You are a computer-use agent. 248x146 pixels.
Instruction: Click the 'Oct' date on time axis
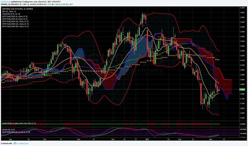[45, 139]
